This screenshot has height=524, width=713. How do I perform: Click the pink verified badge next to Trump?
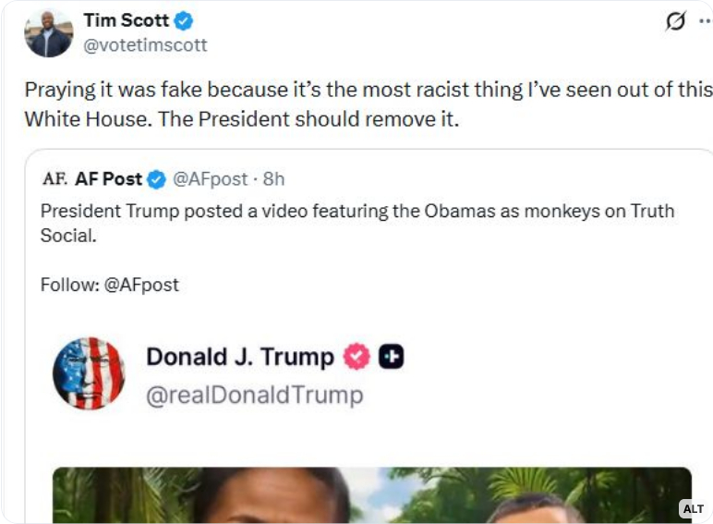point(356,357)
